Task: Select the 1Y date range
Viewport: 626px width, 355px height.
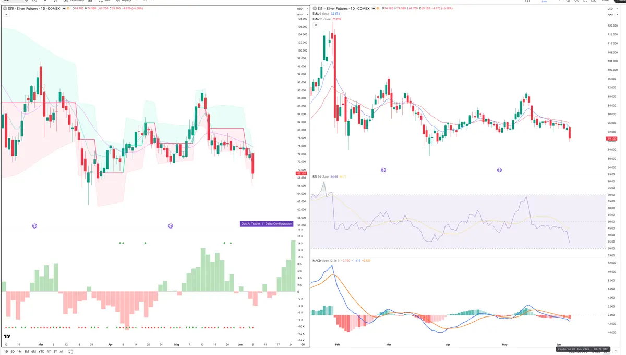Action: (49, 352)
